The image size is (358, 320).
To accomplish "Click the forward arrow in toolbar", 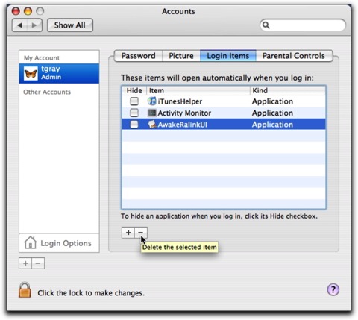I will 34,25.
